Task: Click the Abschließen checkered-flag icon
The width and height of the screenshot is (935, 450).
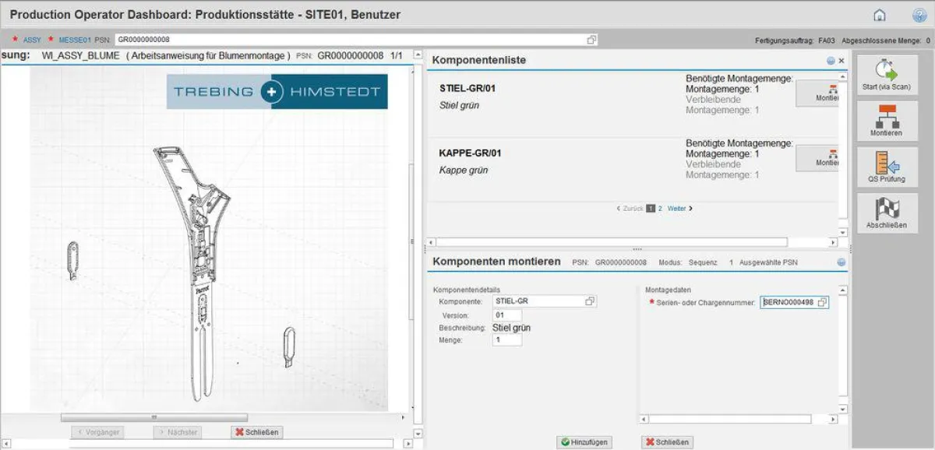Action: [x=887, y=212]
